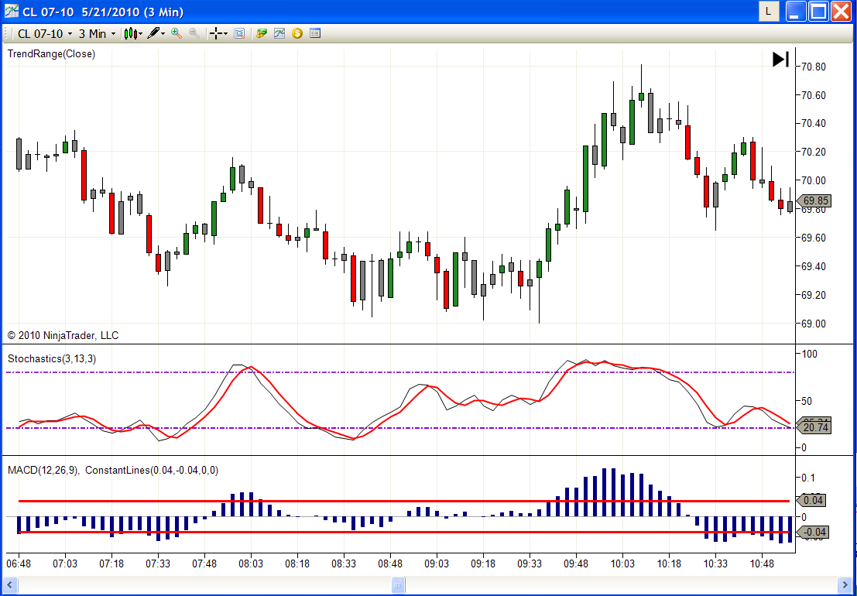This screenshot has height=596, width=857.
Task: Close the chart window
Action: point(842,11)
